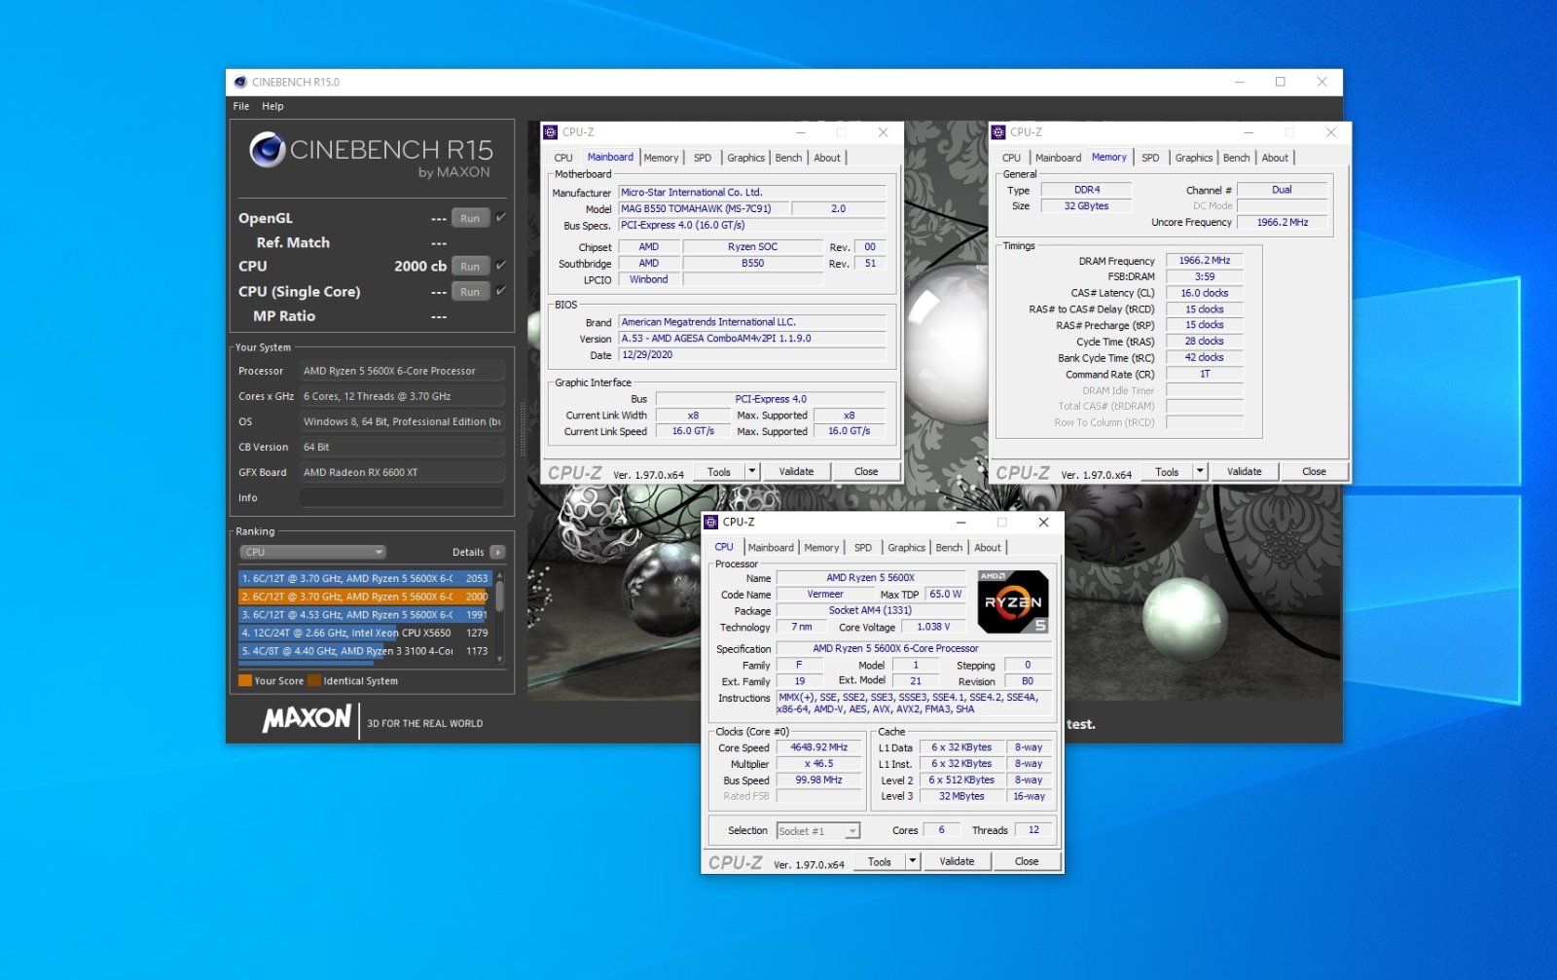Click the Info input field
This screenshot has height=980, width=1557.
401,497
